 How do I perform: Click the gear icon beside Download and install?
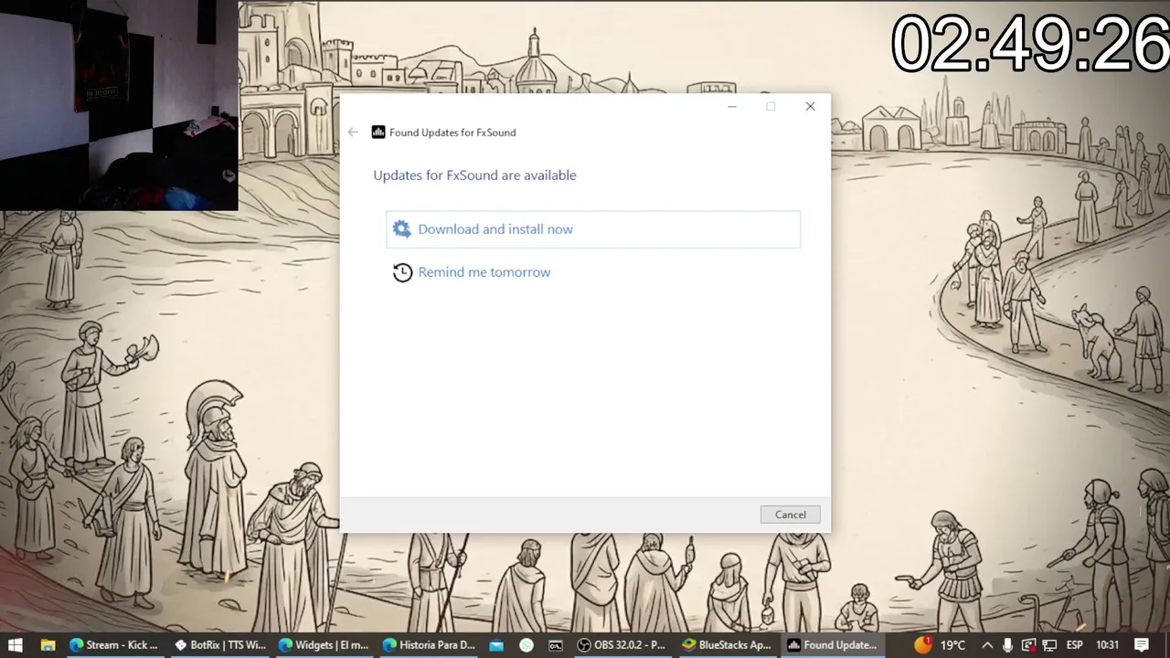click(401, 229)
